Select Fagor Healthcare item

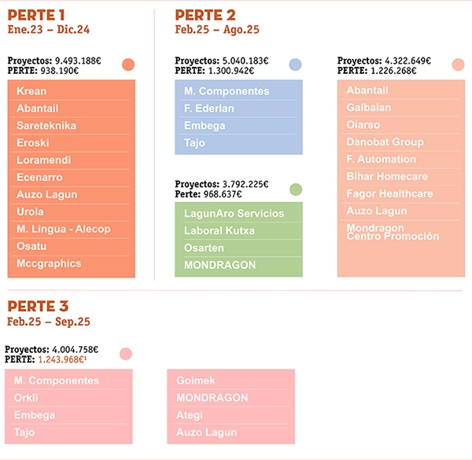pyautogui.click(x=389, y=194)
